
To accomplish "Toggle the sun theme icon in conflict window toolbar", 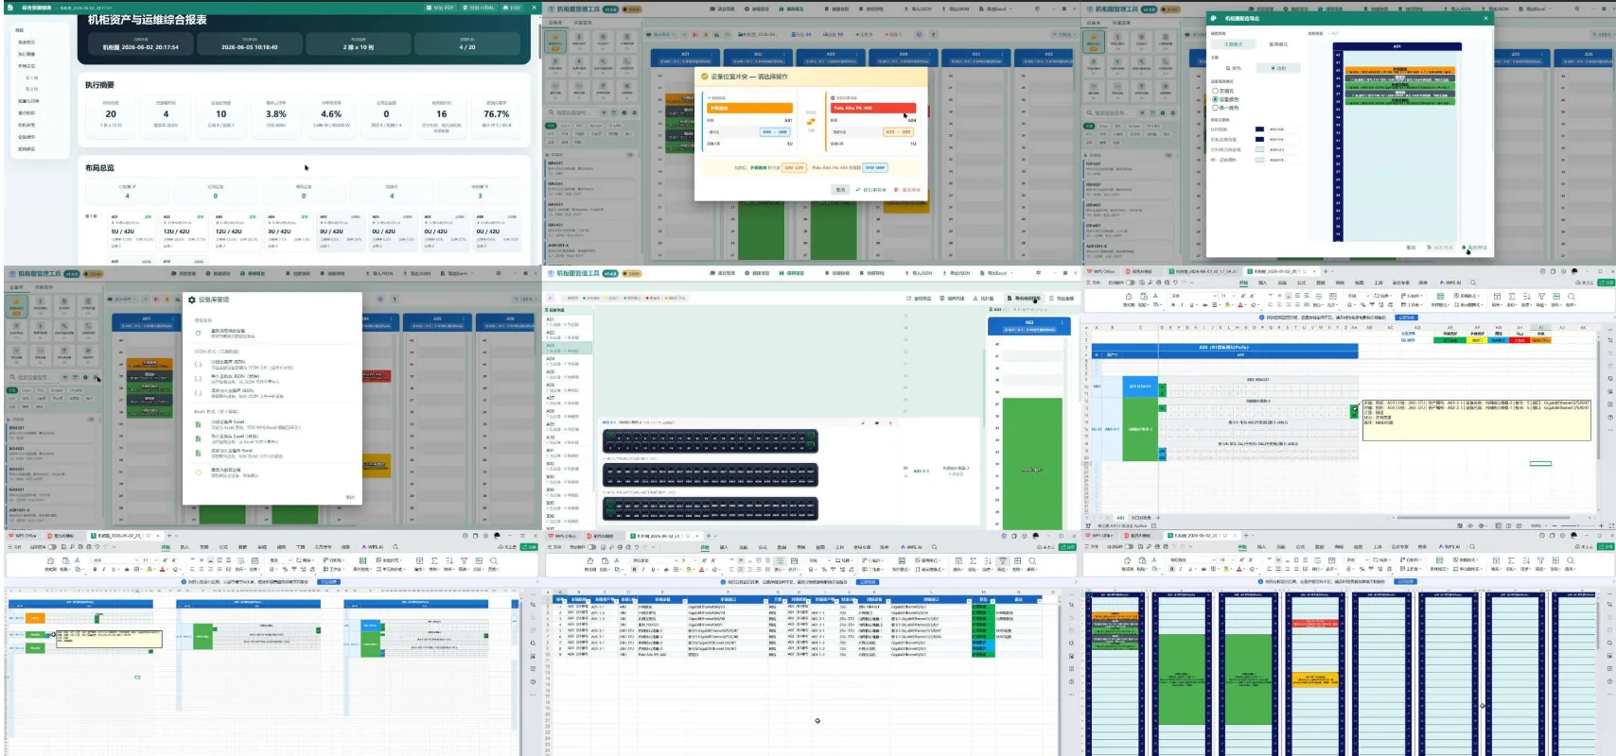I will pyautogui.click(x=1037, y=9).
